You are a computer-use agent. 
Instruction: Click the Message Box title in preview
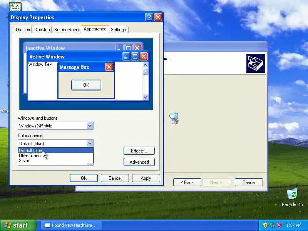[75, 67]
